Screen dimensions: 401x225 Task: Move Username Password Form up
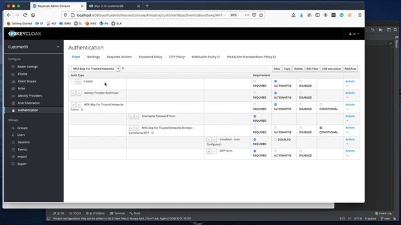[131, 116]
